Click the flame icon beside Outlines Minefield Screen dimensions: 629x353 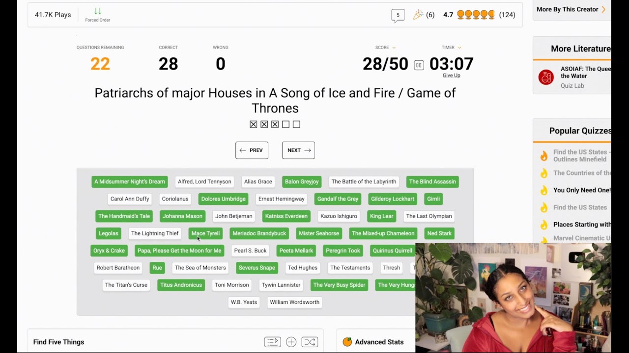coord(544,156)
